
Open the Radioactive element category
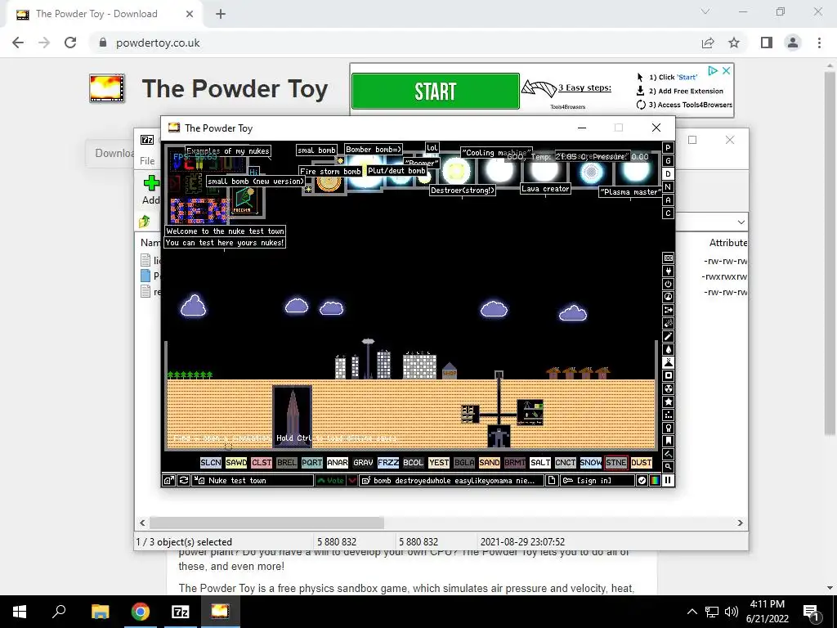coord(668,388)
